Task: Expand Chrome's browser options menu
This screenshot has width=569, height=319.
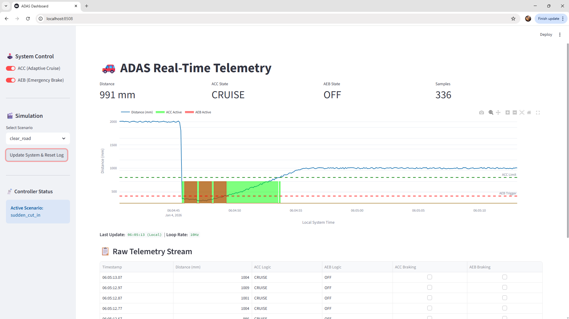Action: (562, 18)
